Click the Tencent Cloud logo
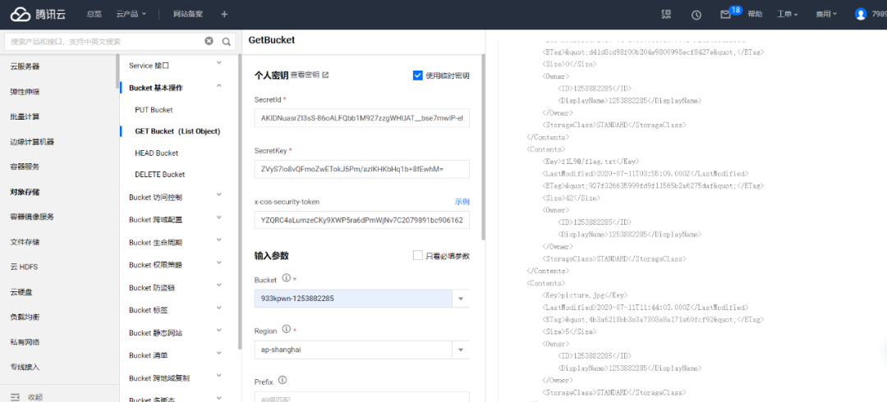The image size is (887, 402). (38, 14)
